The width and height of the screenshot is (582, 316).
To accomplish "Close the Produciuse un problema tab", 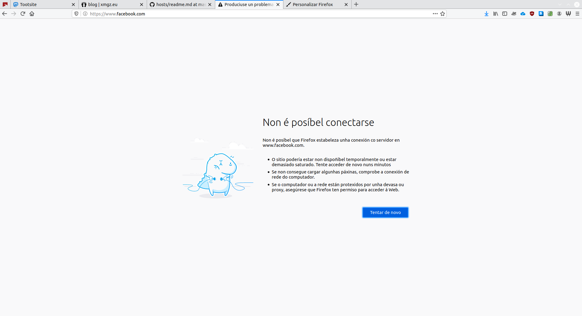I will (278, 5).
